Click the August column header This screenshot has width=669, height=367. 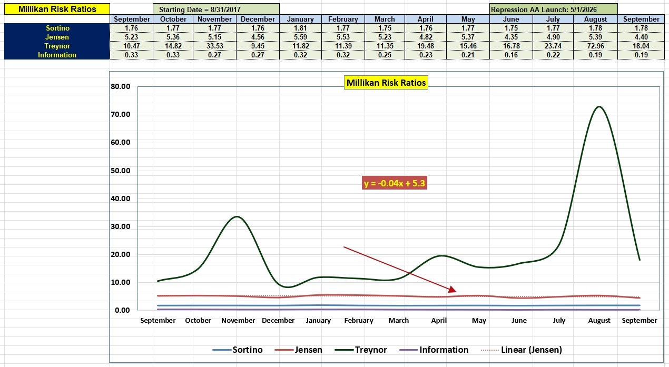coord(596,19)
